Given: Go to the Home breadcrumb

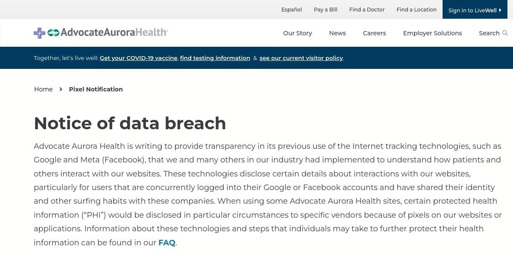Looking at the screenshot, I should tap(44, 89).
